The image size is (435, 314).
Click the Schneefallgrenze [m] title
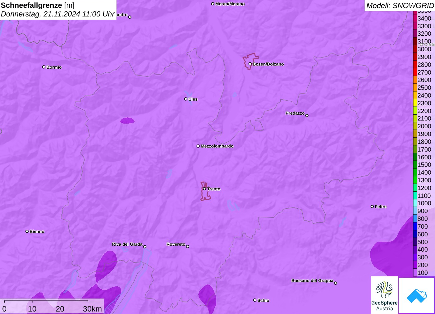coord(38,5)
